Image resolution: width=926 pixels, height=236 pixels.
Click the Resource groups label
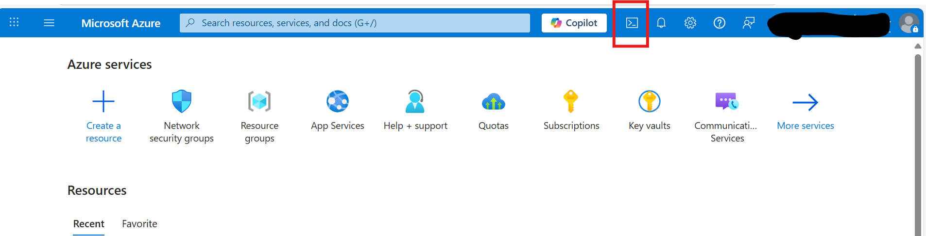259,132
